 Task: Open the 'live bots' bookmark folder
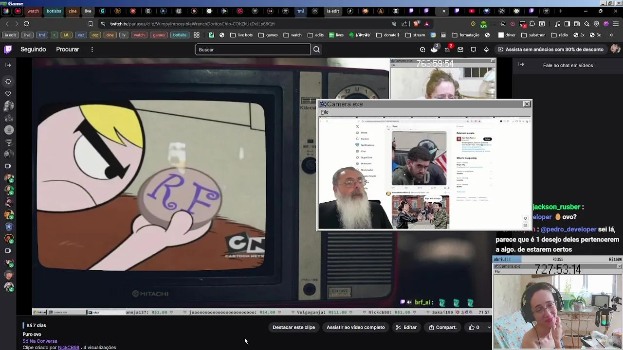pos(241,35)
